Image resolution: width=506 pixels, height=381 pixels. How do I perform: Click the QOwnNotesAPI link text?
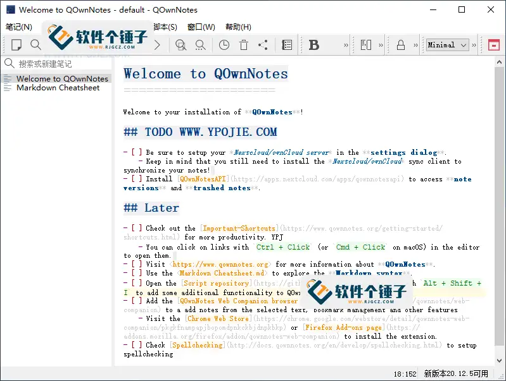click(x=203, y=179)
